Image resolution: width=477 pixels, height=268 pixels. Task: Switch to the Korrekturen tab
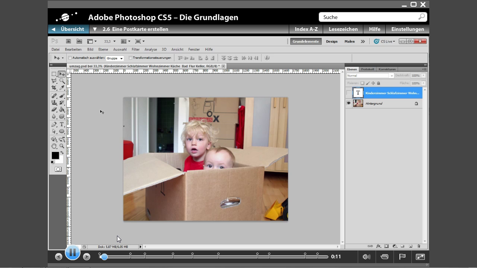[x=387, y=69]
